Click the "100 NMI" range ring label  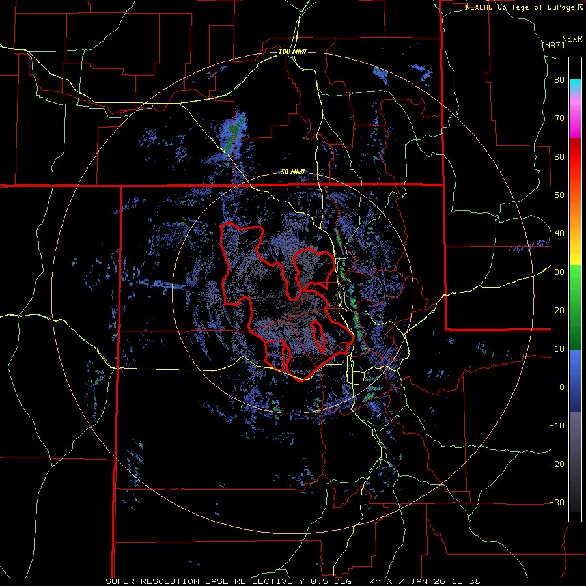pos(292,51)
